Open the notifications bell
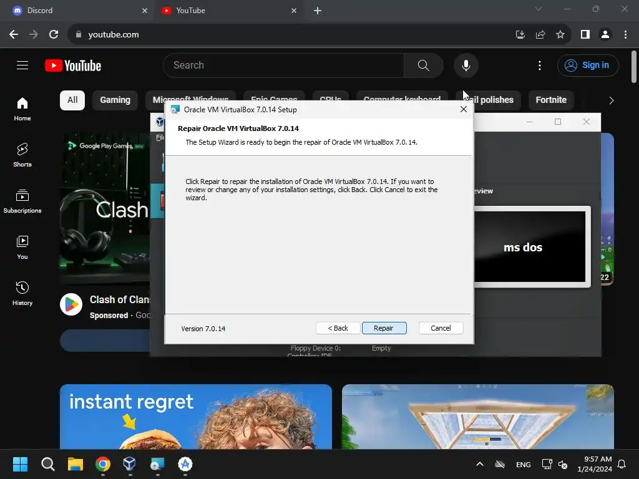 622,464
